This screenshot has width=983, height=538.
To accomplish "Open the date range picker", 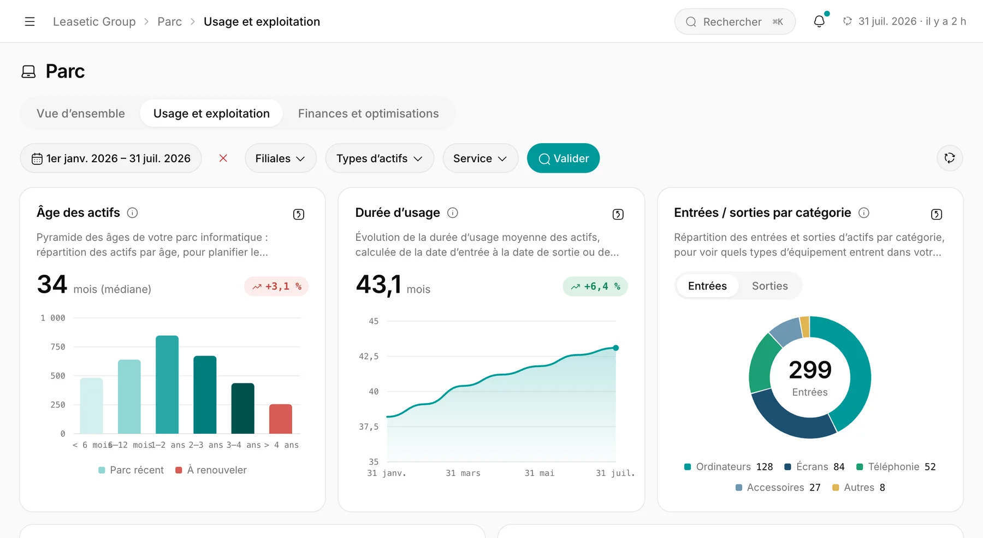I will (x=111, y=158).
